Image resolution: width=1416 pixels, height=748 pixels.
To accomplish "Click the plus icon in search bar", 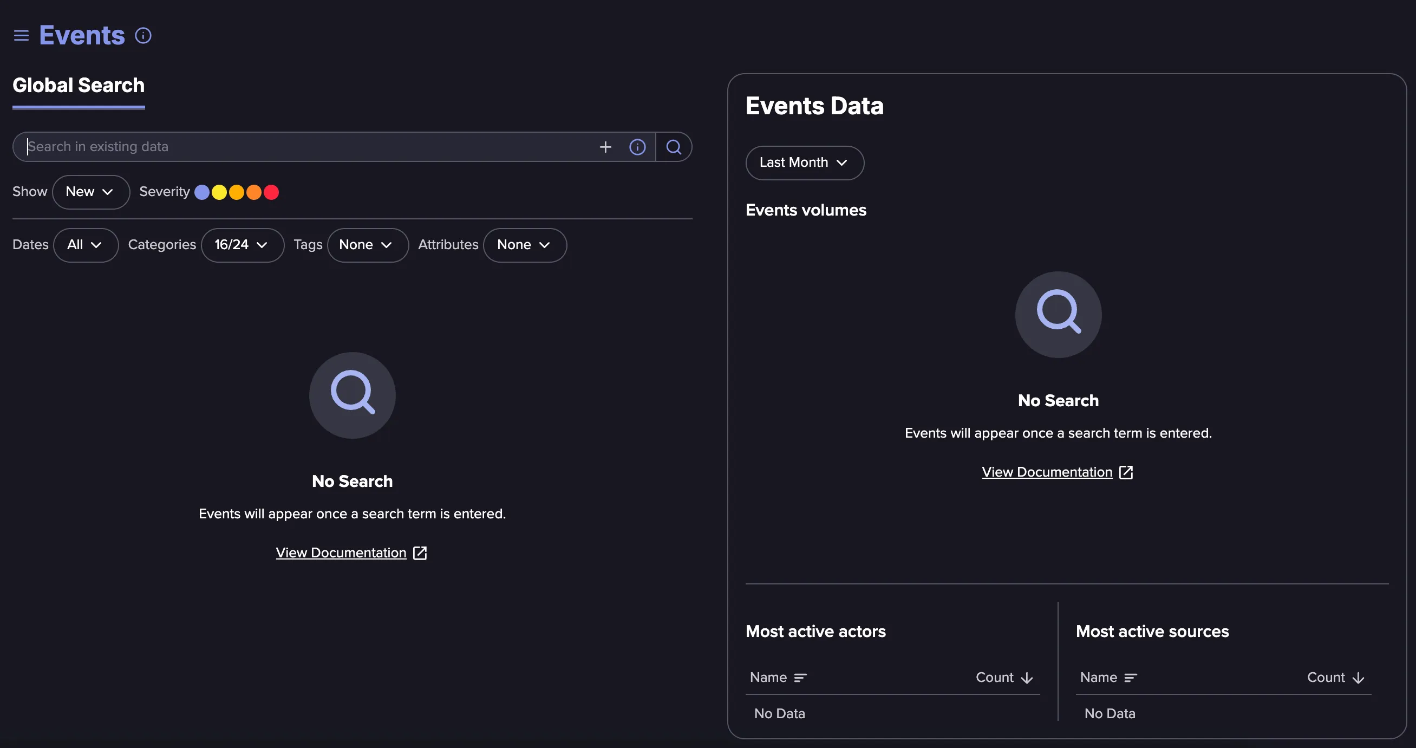I will [605, 147].
